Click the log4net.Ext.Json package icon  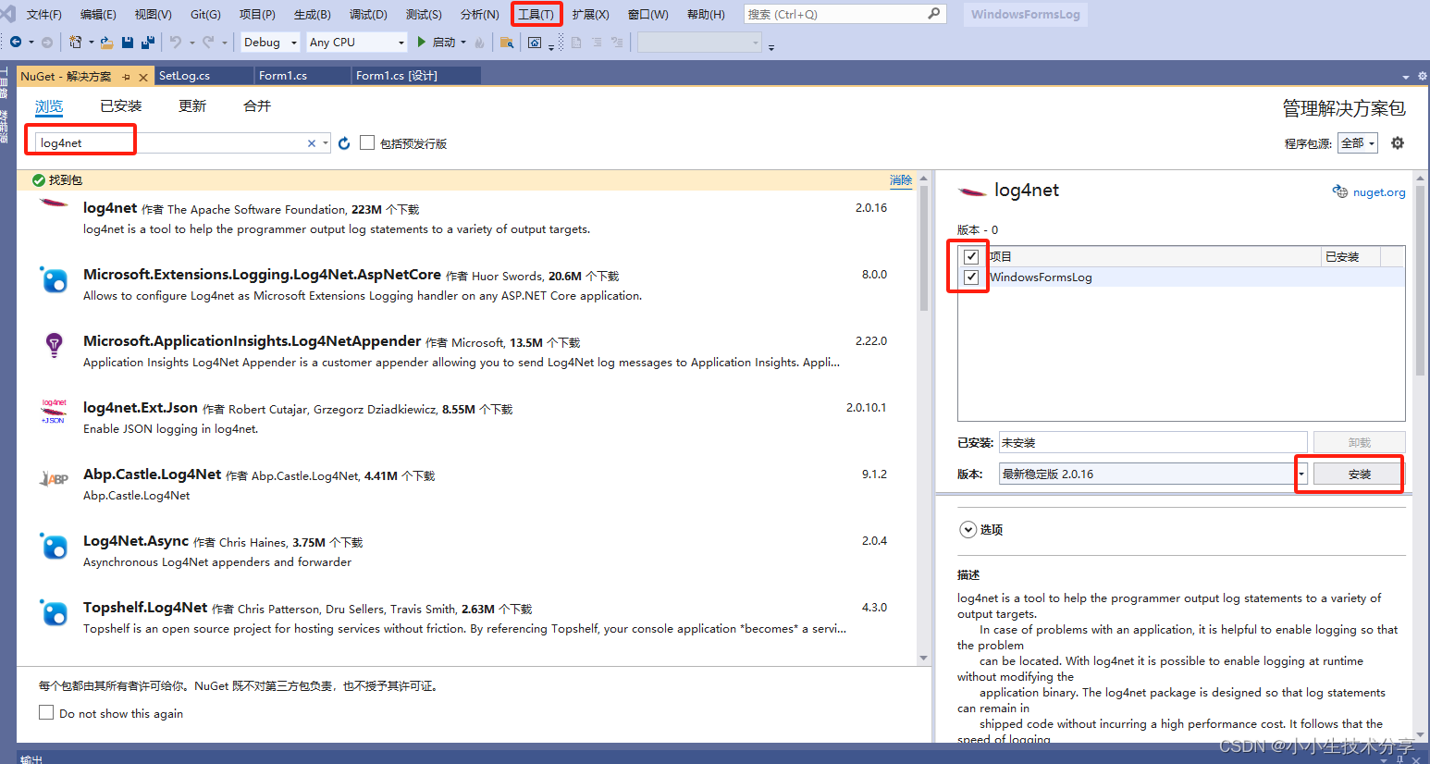pyautogui.click(x=54, y=412)
